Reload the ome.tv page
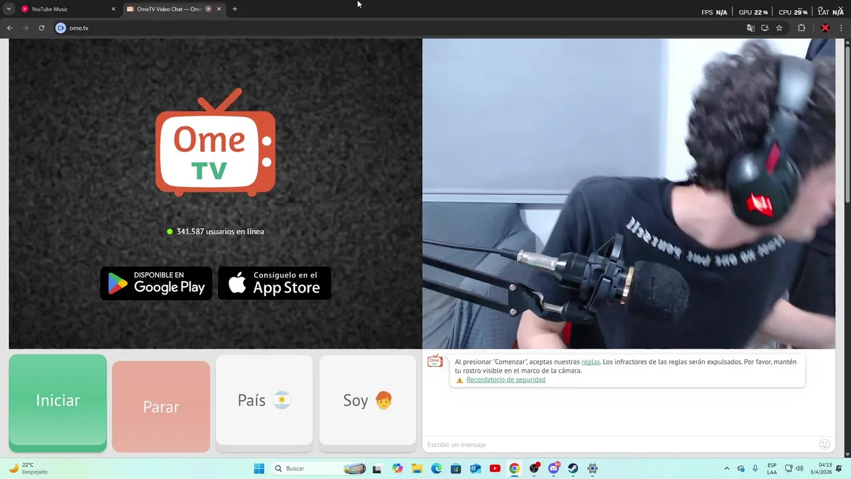This screenshot has width=851, height=479. coord(42,28)
